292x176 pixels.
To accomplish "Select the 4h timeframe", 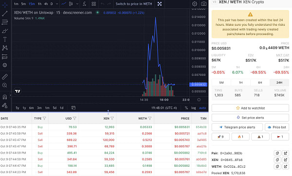I will [x=46, y=4].
